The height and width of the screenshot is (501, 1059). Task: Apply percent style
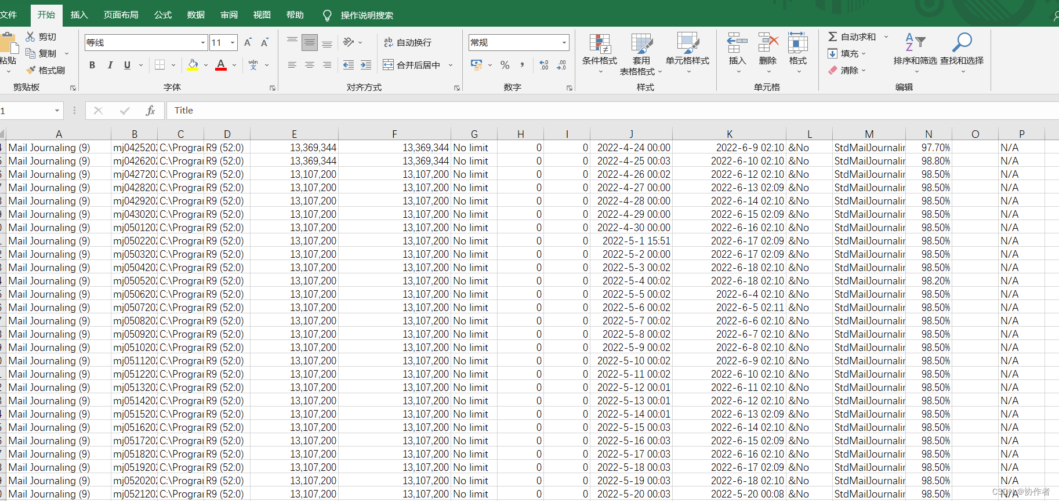tap(505, 65)
